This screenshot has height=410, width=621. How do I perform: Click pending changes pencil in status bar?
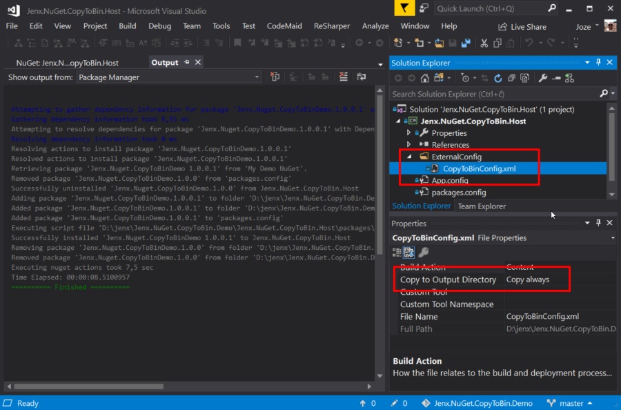[399, 403]
